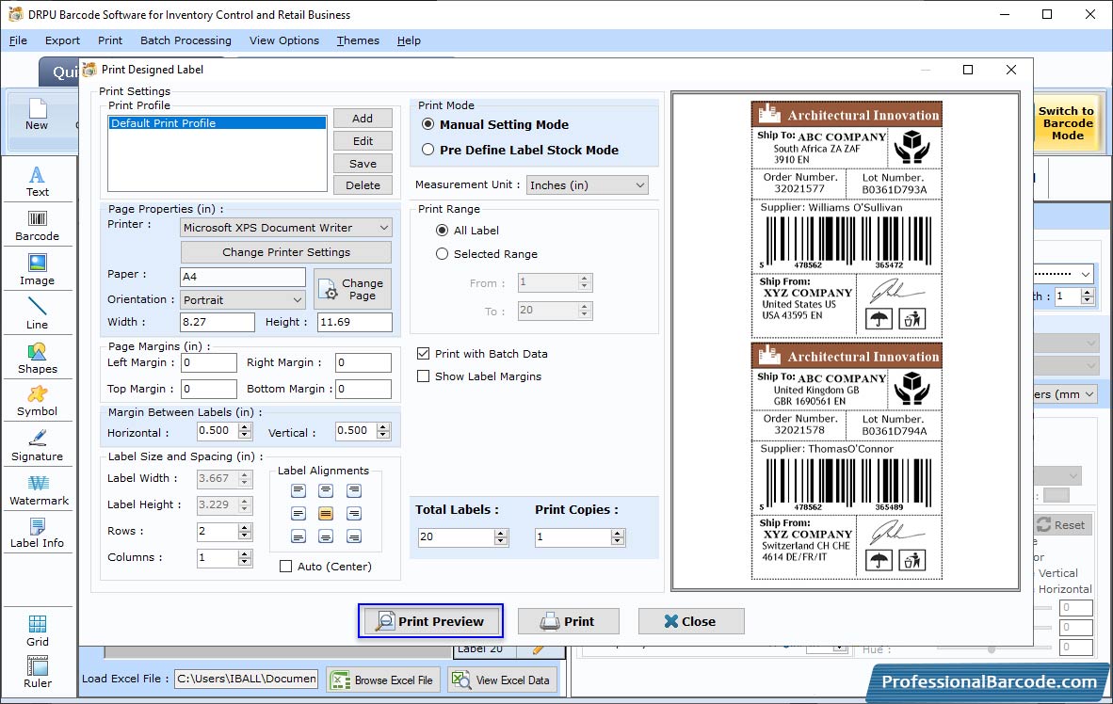Increase Rows spinner value
Image resolution: width=1113 pixels, height=704 pixels.
point(245,527)
